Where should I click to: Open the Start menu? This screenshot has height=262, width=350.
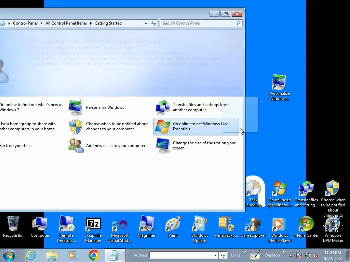pos(9,255)
